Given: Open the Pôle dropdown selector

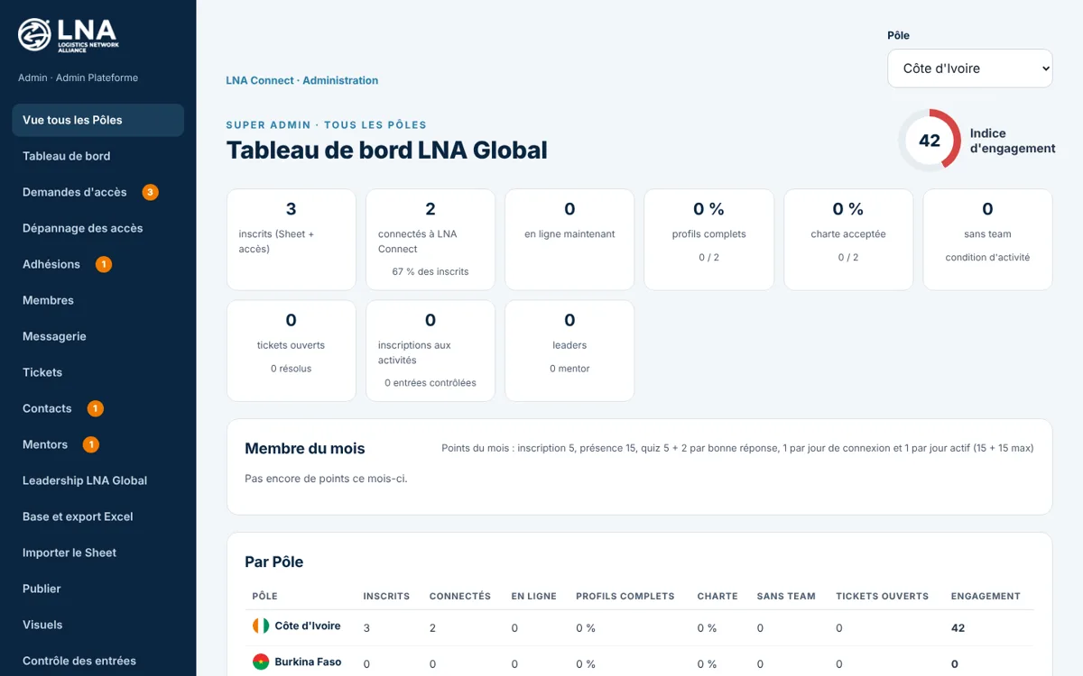Looking at the screenshot, I should (970, 69).
